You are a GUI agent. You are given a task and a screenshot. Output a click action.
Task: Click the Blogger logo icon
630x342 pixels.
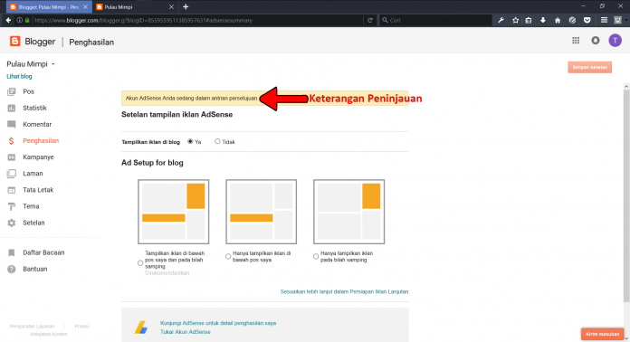click(14, 41)
